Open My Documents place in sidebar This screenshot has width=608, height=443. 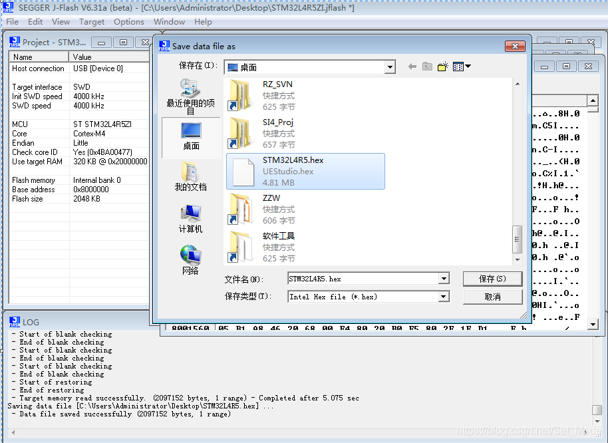190,177
